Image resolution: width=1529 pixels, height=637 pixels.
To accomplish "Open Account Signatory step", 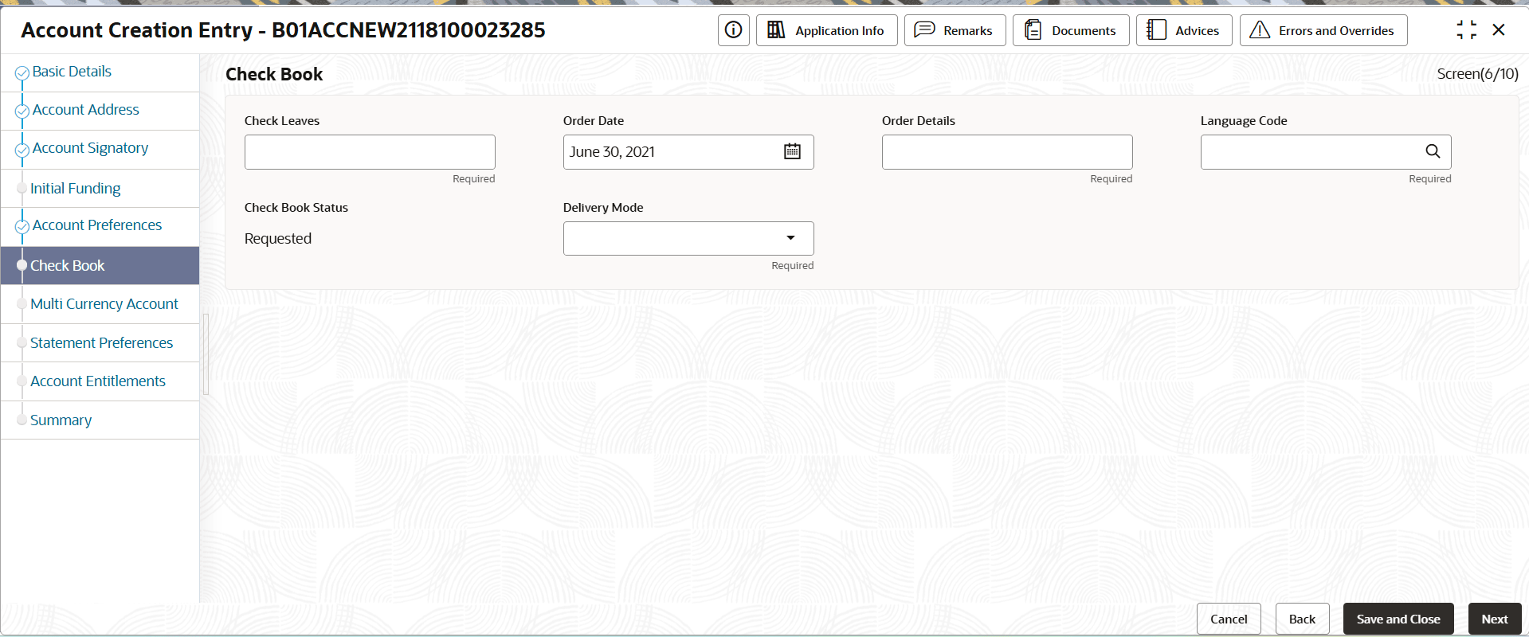I will coord(100,149).
